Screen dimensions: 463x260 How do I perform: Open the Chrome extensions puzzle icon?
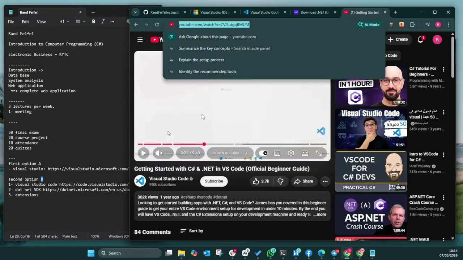point(412,25)
